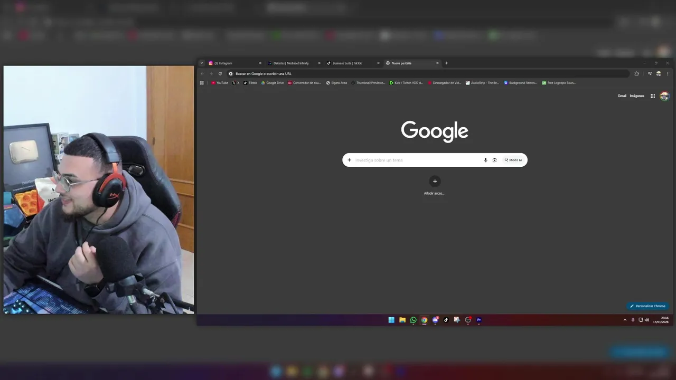Open the Elgato Avea bookmark
This screenshot has width=676, height=380.
coord(337,83)
